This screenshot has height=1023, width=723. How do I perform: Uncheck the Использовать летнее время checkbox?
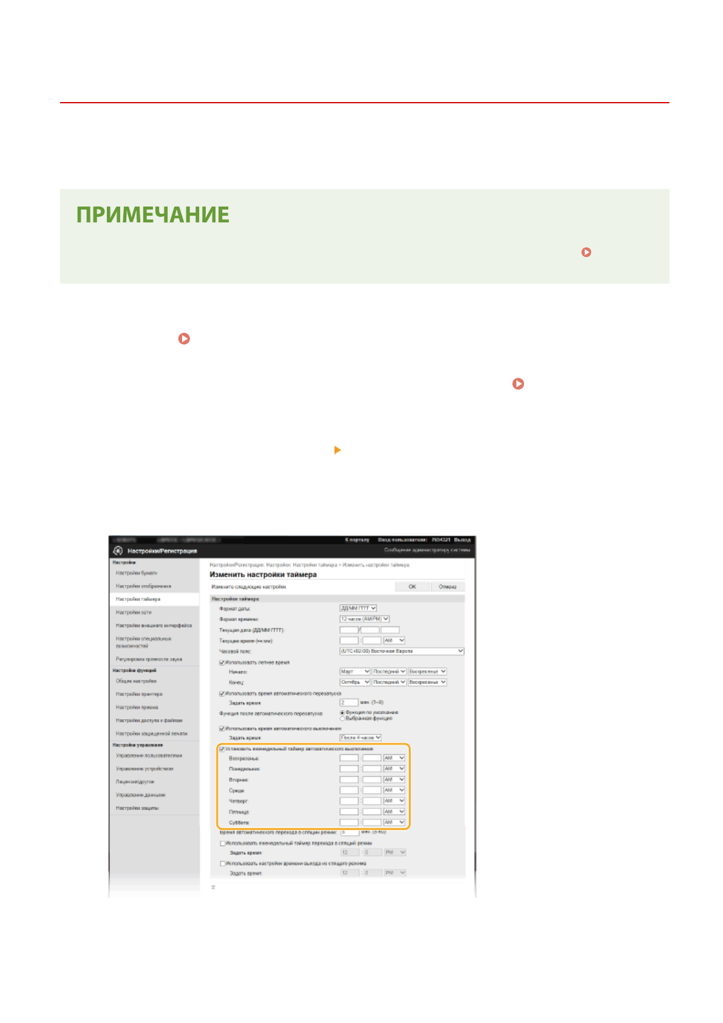pos(222,662)
